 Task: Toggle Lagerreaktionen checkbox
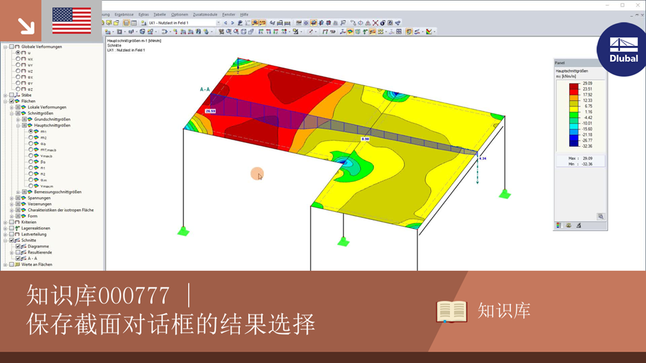[11, 228]
